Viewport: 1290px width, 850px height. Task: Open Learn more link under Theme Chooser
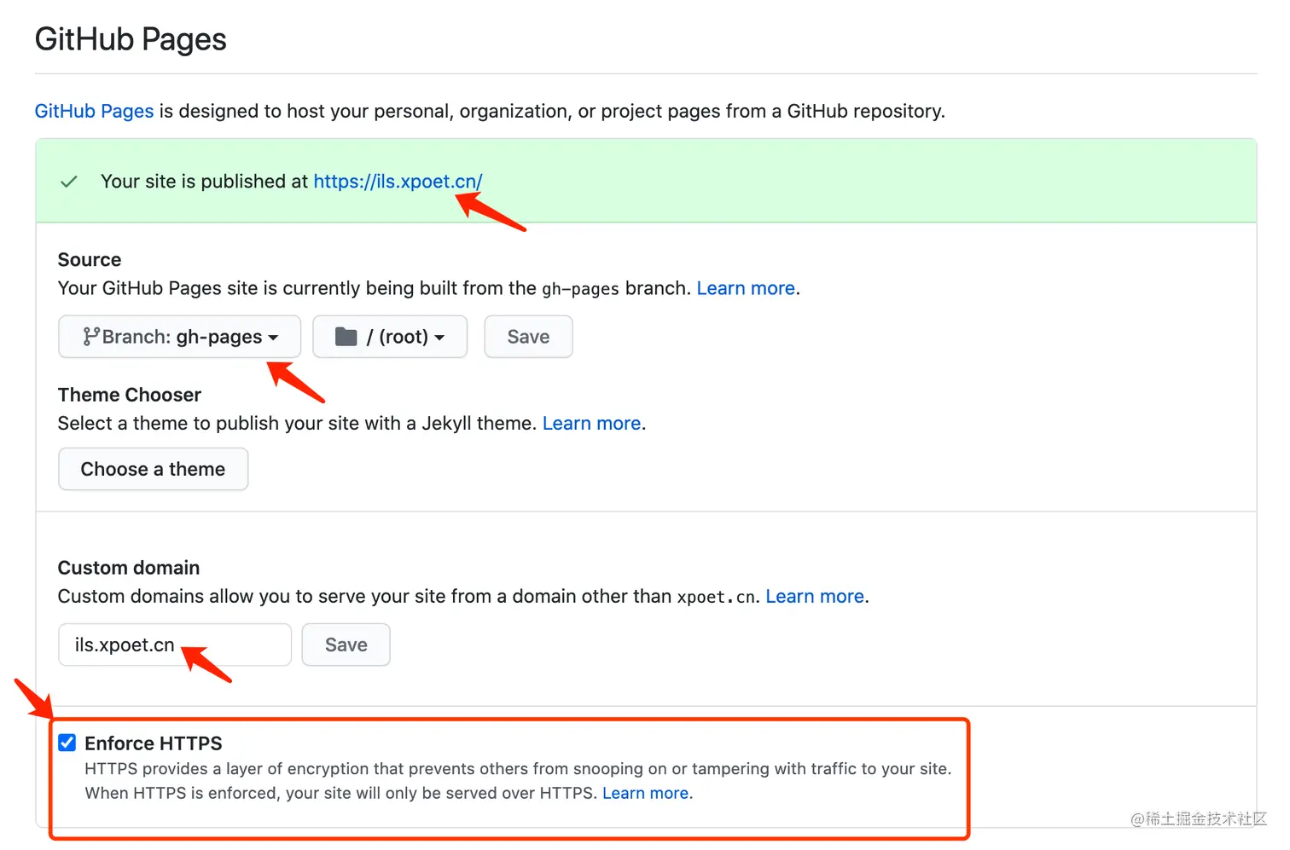click(591, 424)
